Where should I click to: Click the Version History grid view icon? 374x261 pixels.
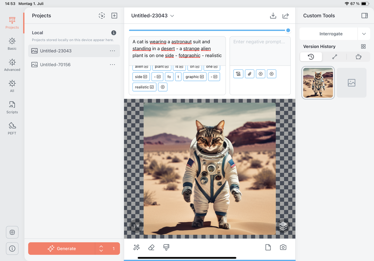[x=363, y=47]
